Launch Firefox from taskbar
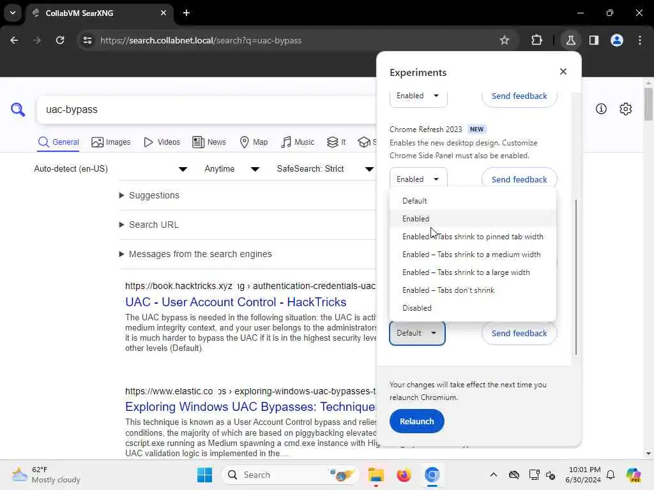The image size is (654, 490). (x=404, y=475)
